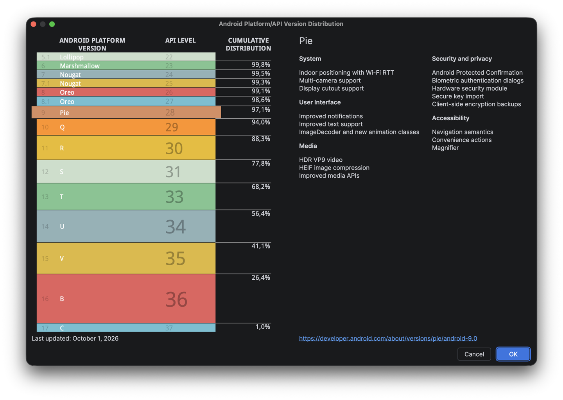Image resolution: width=563 pixels, height=400 pixels.
Task: Select the Android 17 C row
Action: tap(126, 328)
